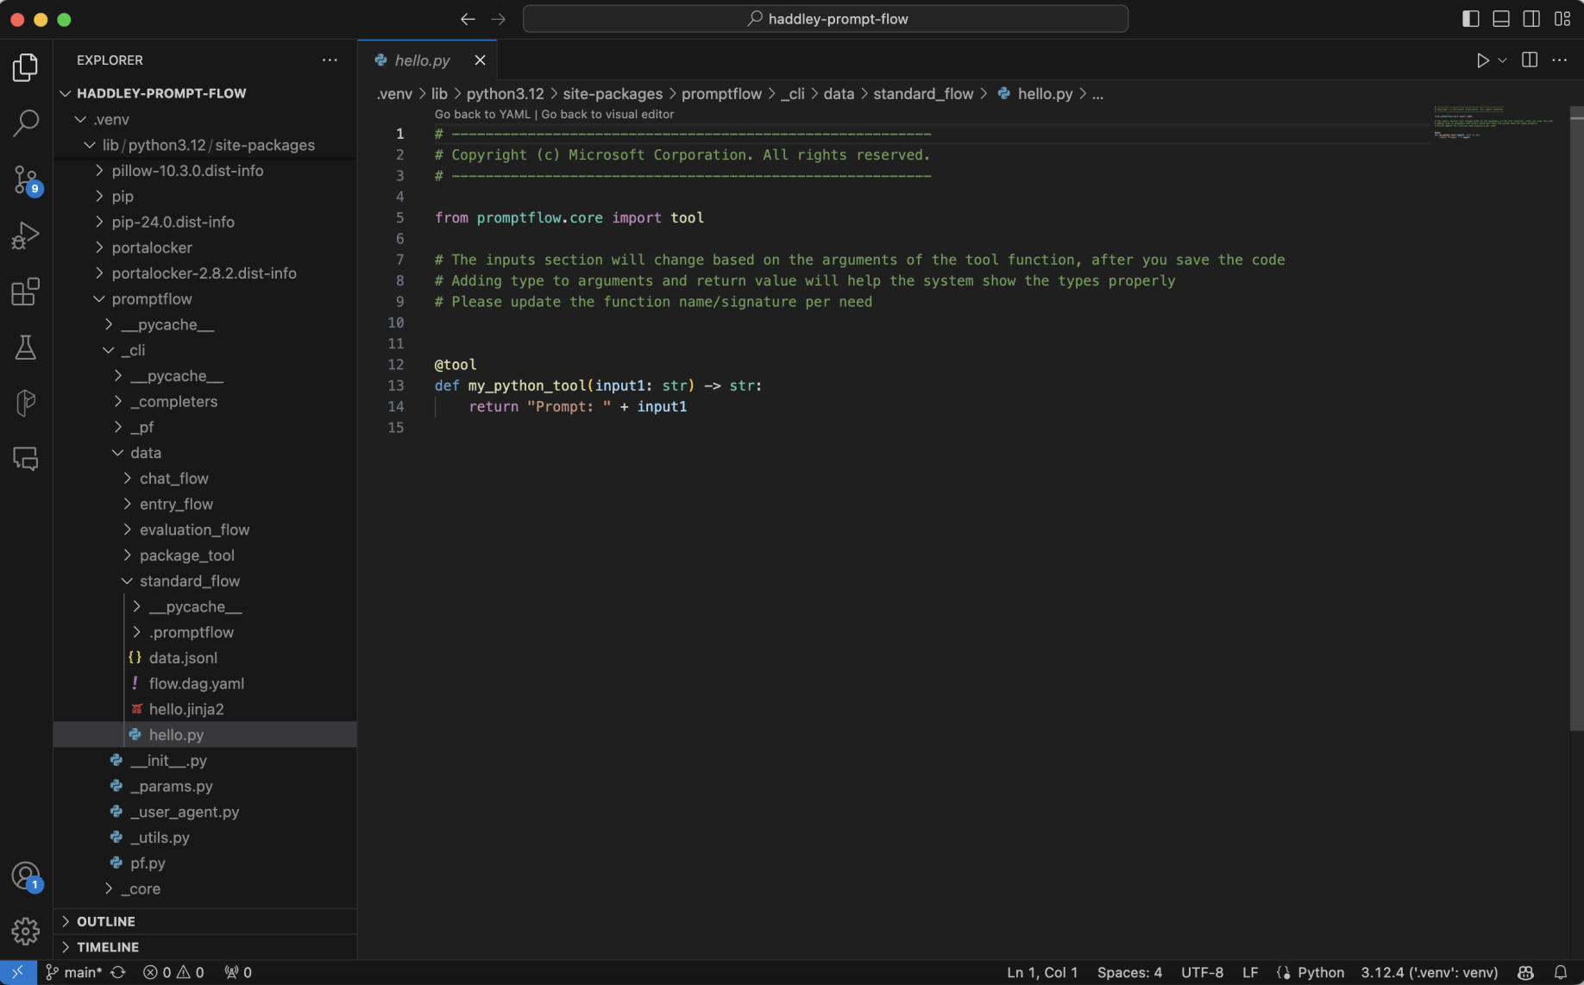
Task: Collapse the standard_flow folder
Action: tap(189, 581)
